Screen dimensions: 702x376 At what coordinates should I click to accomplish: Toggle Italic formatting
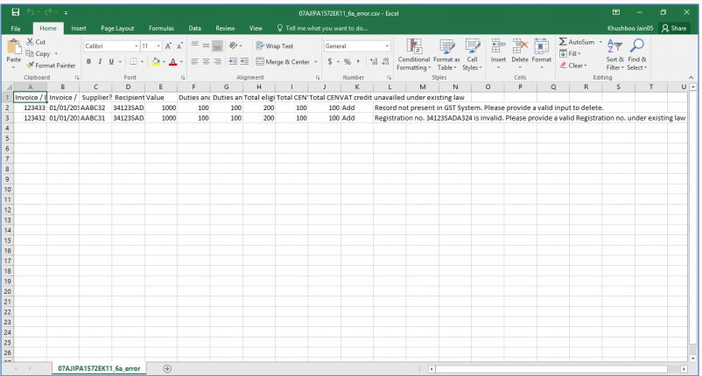[100, 61]
